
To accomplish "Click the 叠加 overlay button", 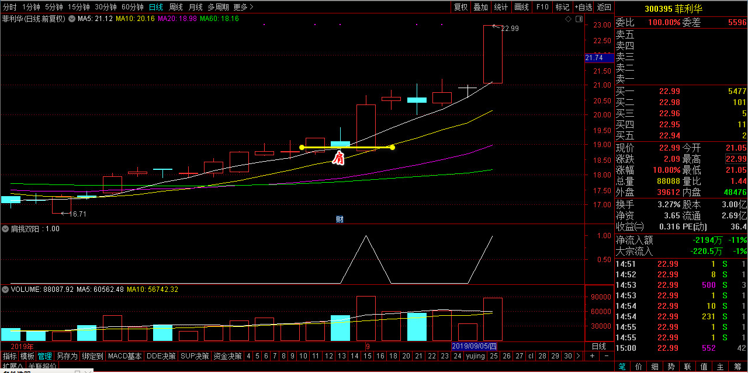I will click(x=480, y=7).
